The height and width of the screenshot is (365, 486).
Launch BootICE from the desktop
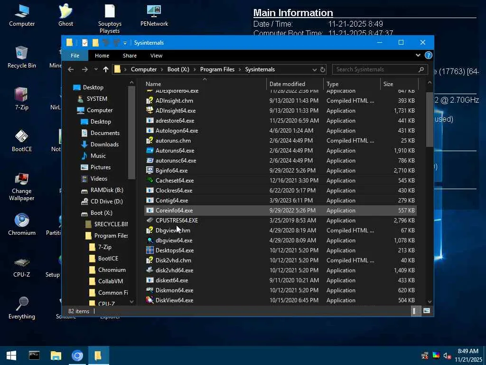22,140
